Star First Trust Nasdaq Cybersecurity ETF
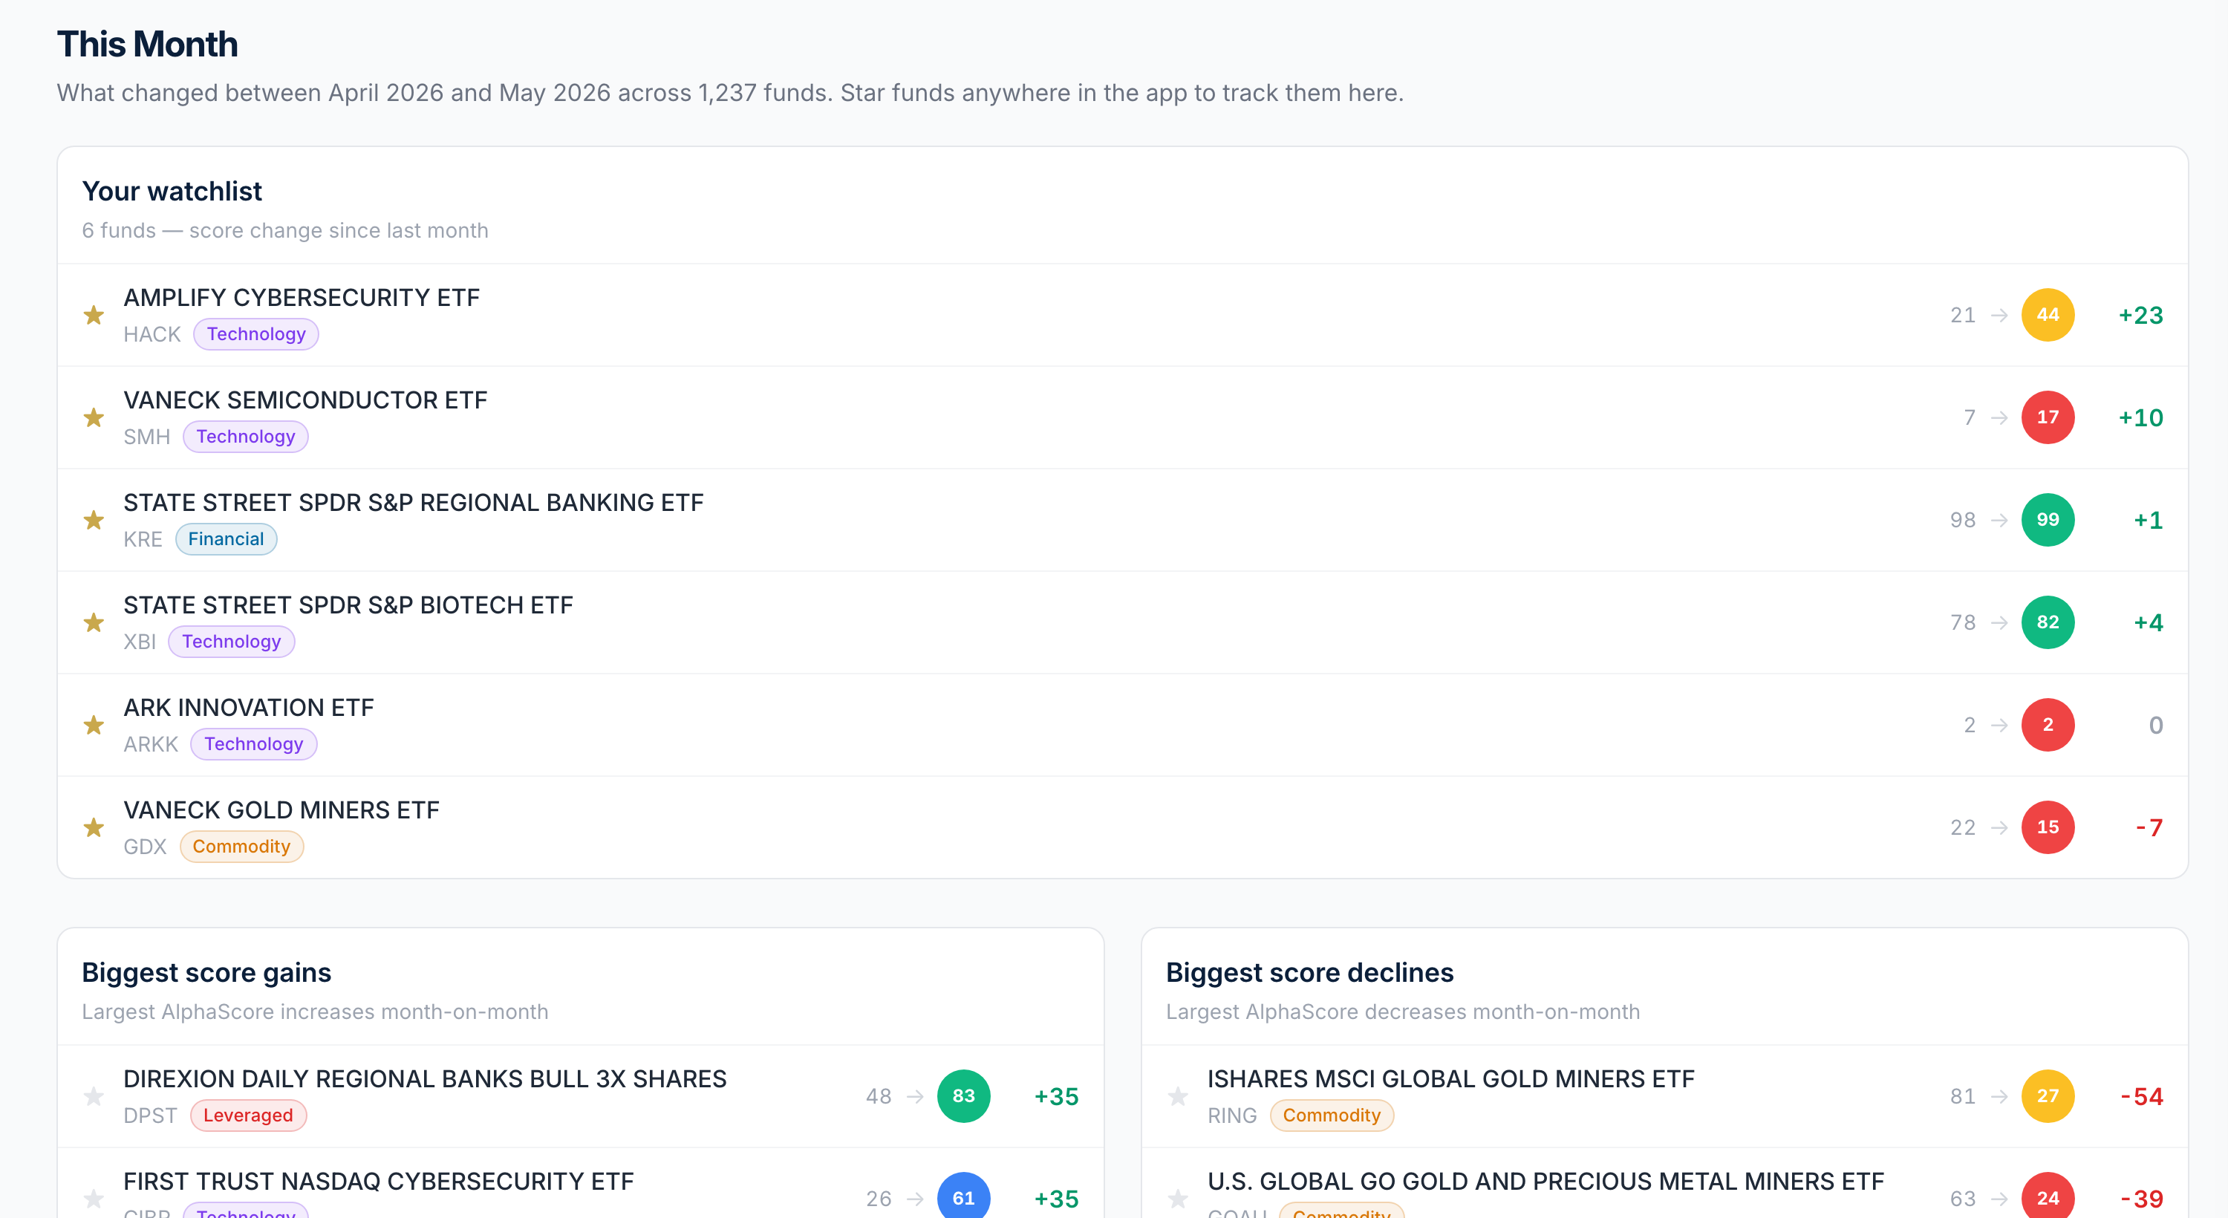This screenshot has width=2228, height=1218. (x=94, y=1199)
